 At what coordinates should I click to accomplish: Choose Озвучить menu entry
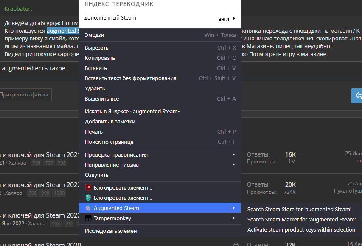[160, 175]
